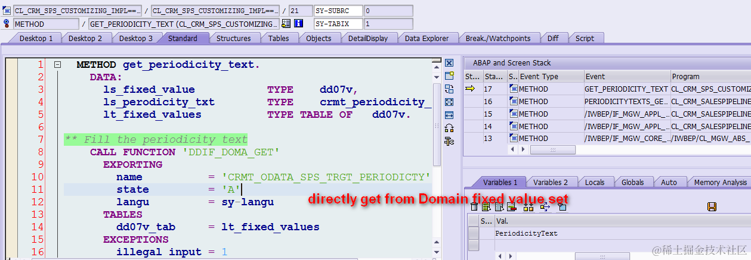Image resolution: width=751 pixels, height=260 pixels.
Task: Click the orange save diskette icon
Action: click(711, 206)
